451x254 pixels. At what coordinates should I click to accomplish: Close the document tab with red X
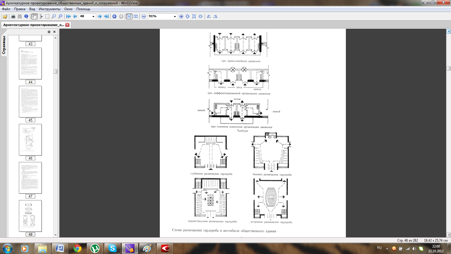click(67, 25)
